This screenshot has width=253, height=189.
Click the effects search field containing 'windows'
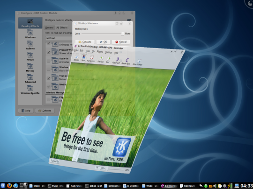[x=59, y=38]
